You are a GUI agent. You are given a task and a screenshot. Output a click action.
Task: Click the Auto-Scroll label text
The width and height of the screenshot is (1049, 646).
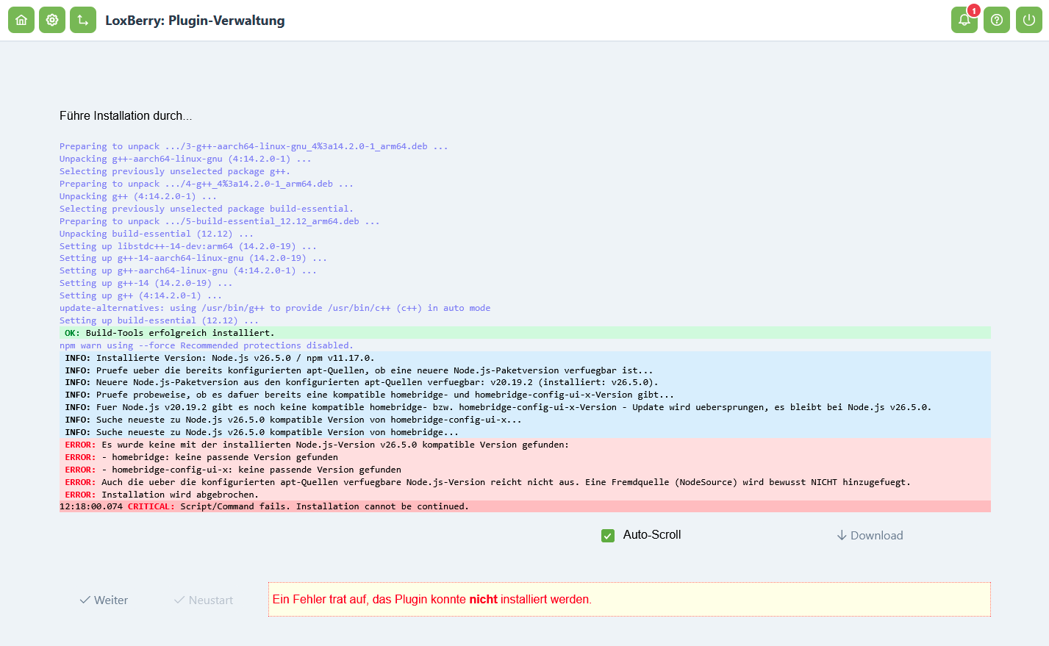[652, 535]
